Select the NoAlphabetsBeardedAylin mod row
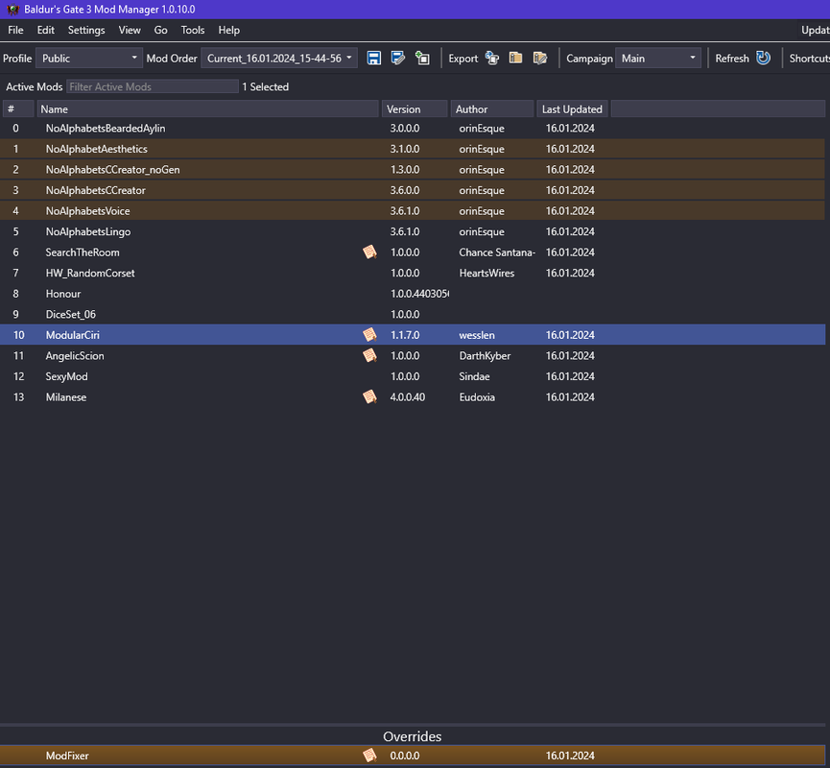This screenshot has width=830, height=768. click(413, 129)
